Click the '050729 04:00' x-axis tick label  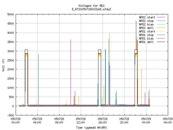[168, 121]
